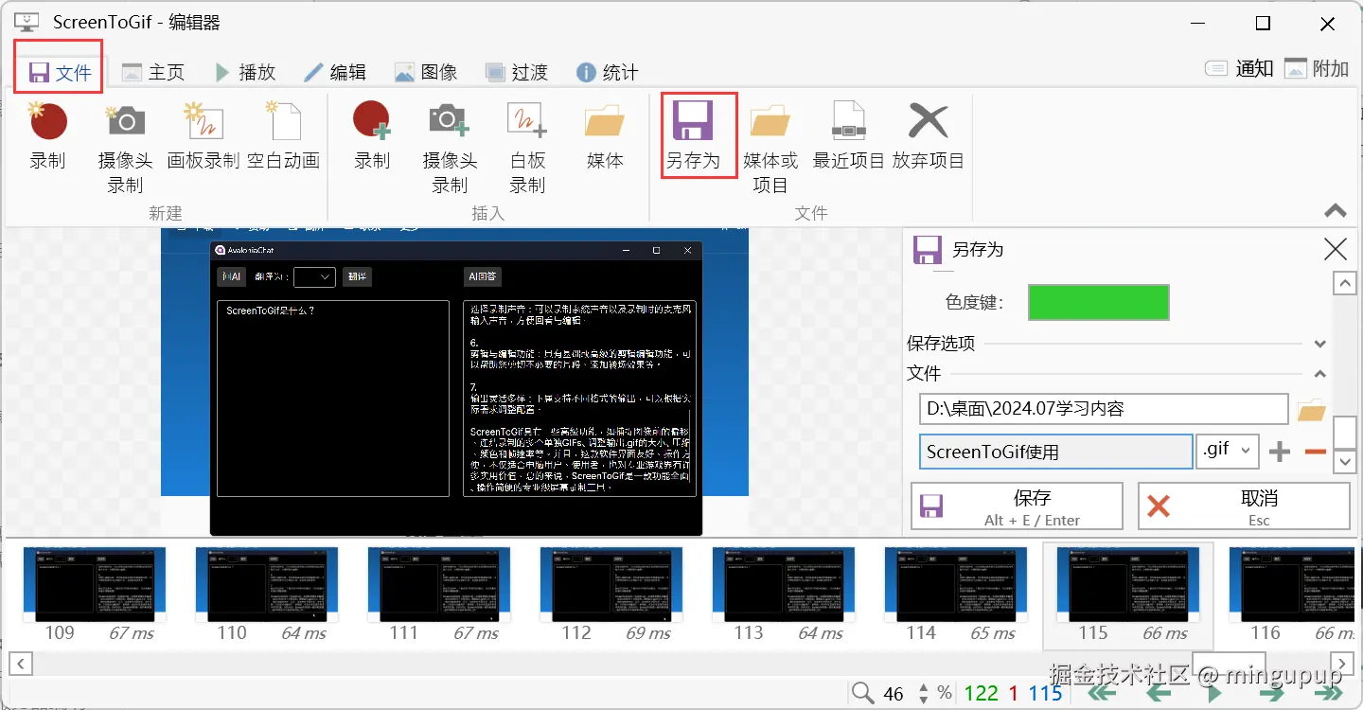Select frame 113 thumbnail in timeline
The height and width of the screenshot is (710, 1363).
pyautogui.click(x=784, y=584)
